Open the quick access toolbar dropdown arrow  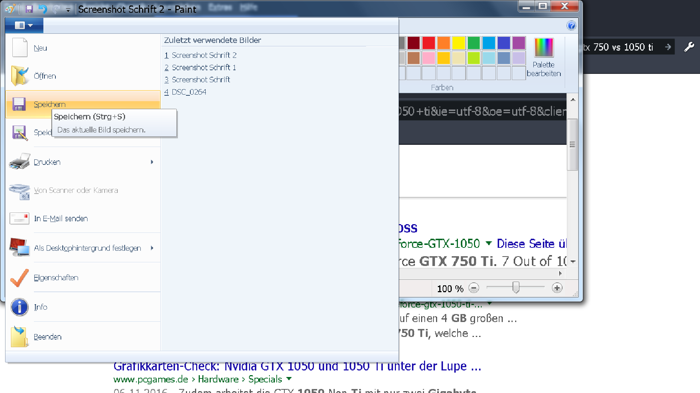(68, 10)
